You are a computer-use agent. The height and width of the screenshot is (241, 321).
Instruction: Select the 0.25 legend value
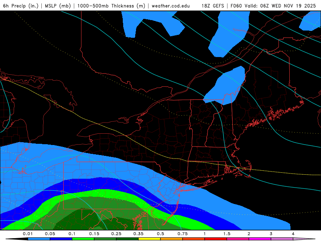[x=116, y=234]
